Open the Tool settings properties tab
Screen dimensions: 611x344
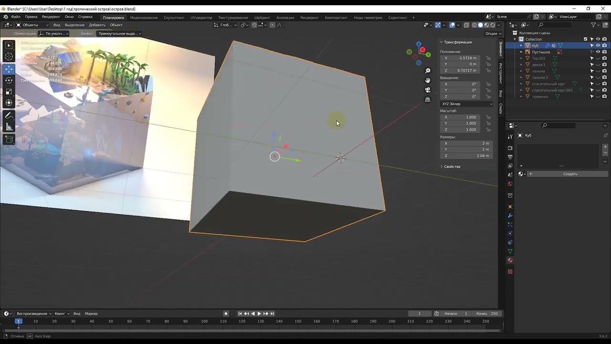pyautogui.click(x=510, y=137)
